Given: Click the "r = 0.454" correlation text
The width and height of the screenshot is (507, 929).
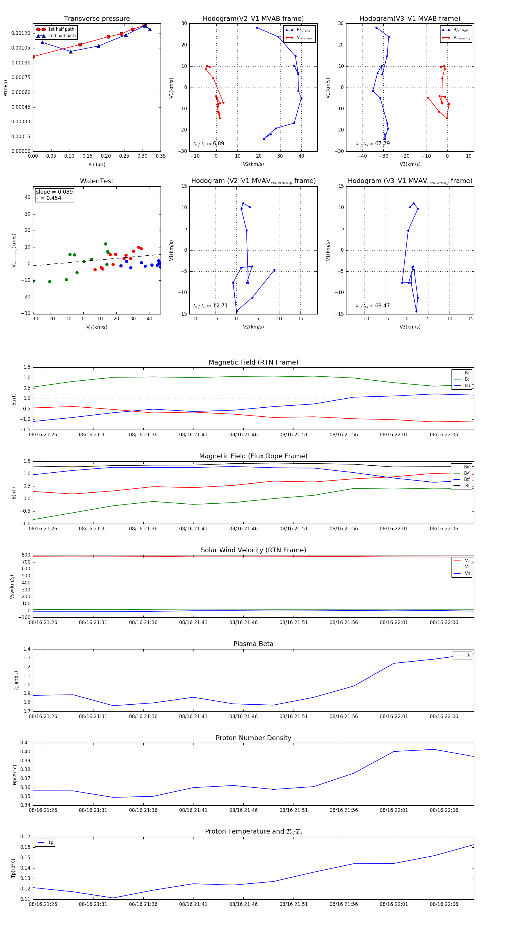Looking at the screenshot, I should [49, 198].
